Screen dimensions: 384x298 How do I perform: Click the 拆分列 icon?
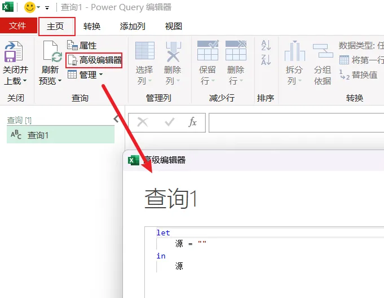[x=295, y=51]
